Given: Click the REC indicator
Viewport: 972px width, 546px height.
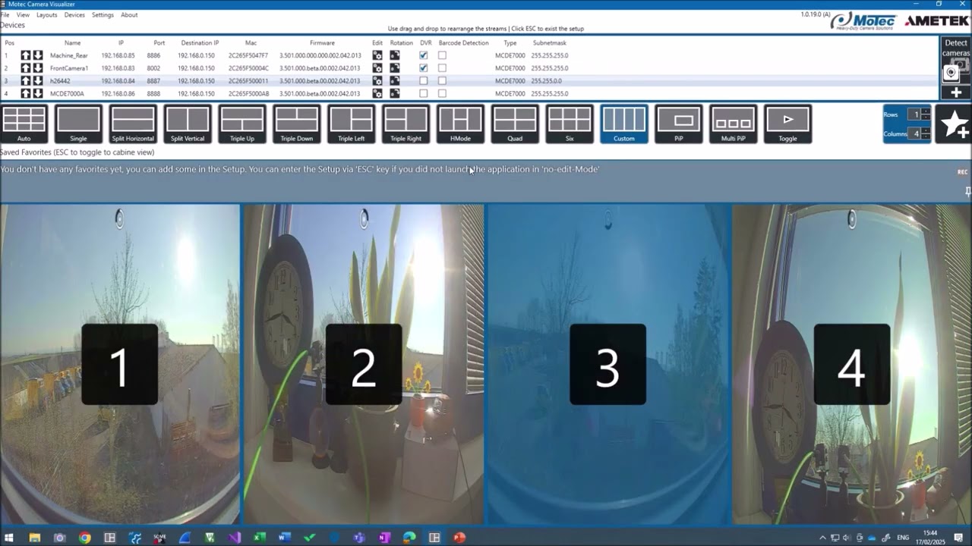Looking at the screenshot, I should [962, 172].
